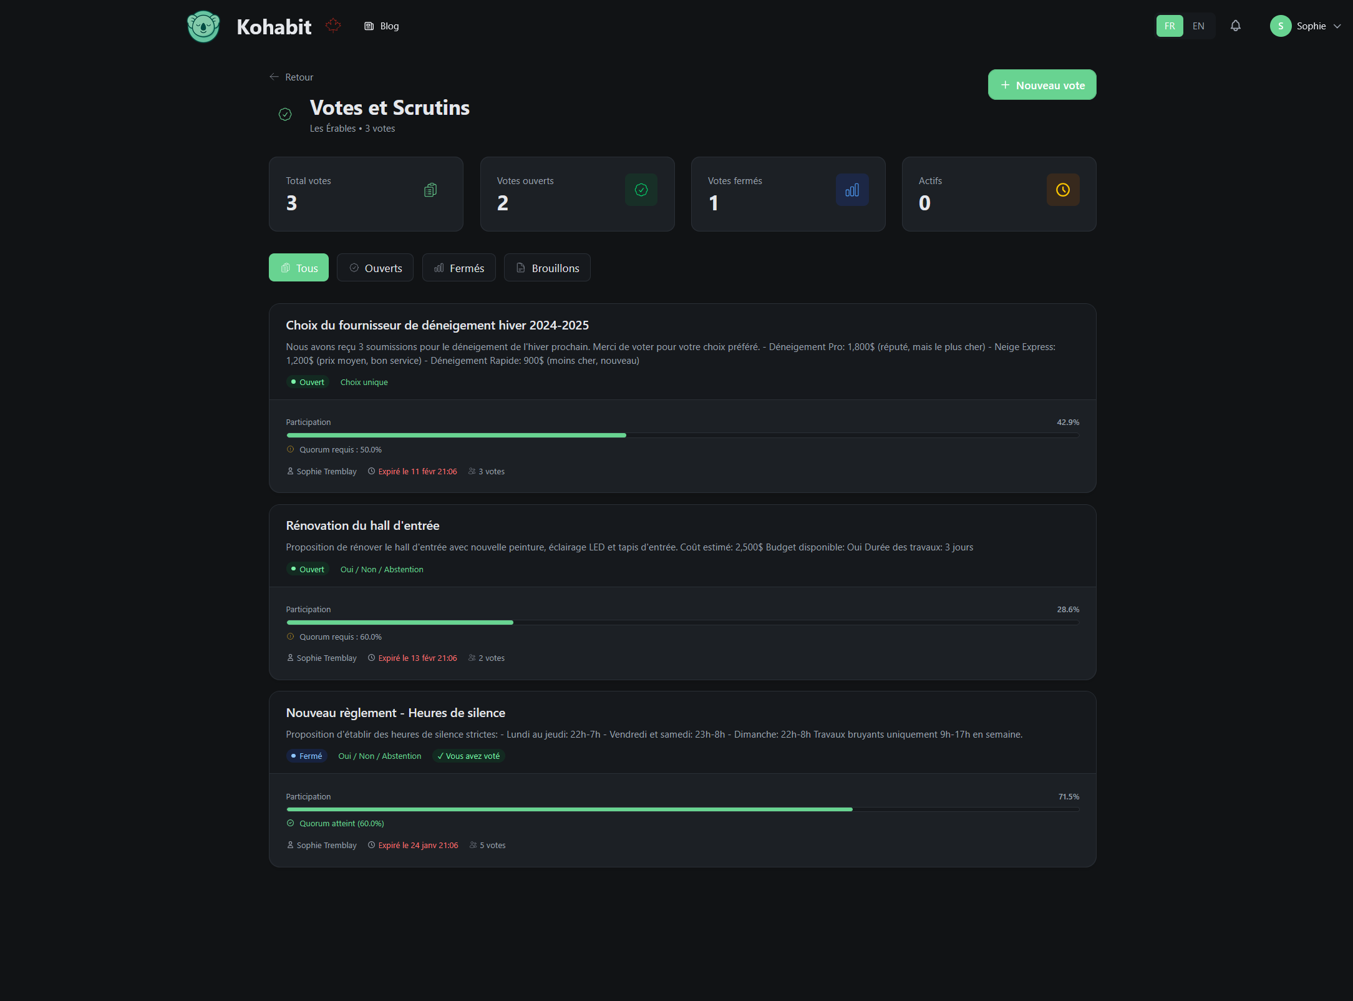Image resolution: width=1353 pixels, height=1001 pixels.
Task: Open notifications via the bell icon
Action: [1236, 26]
